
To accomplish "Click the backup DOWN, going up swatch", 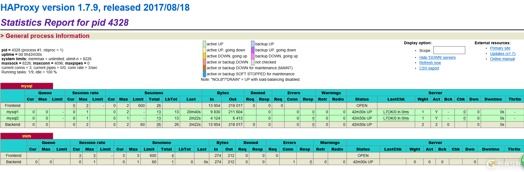I will coord(253,56).
